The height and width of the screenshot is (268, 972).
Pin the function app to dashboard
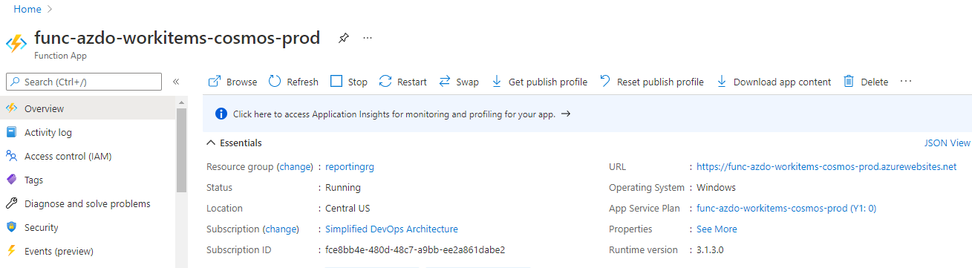point(343,38)
